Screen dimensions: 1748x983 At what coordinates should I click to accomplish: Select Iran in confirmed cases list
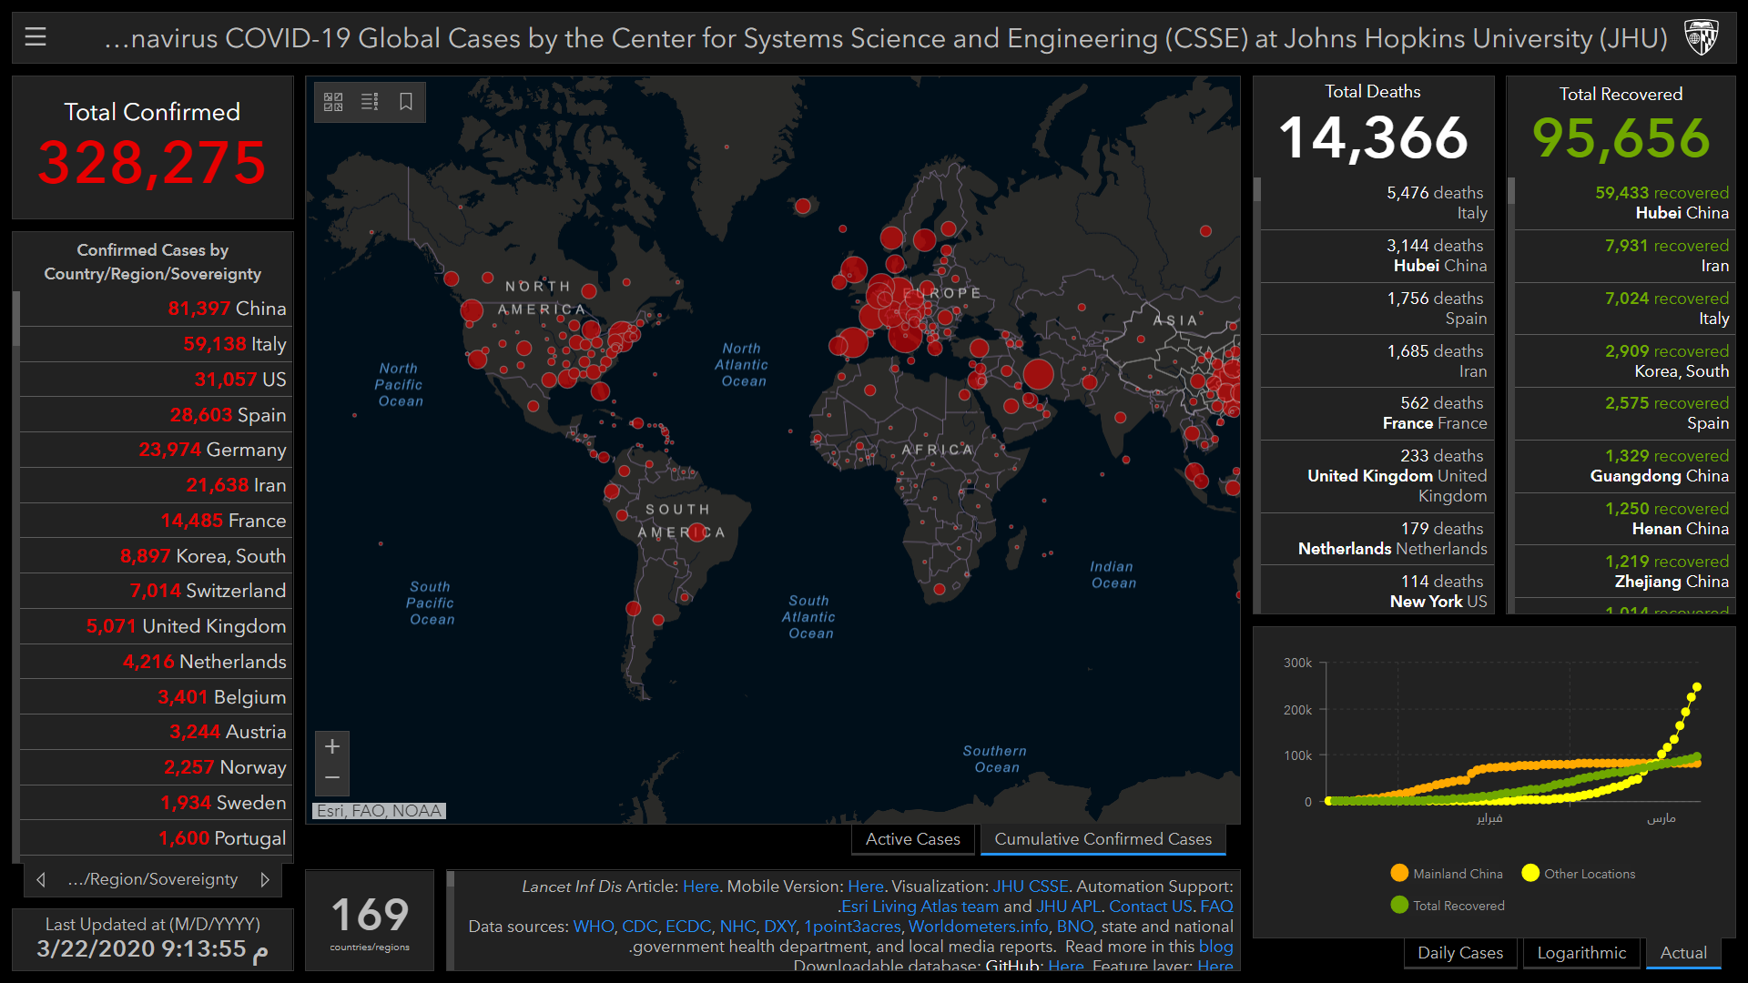[x=156, y=485]
